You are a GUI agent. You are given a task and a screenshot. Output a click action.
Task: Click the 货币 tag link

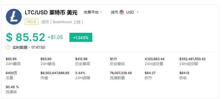[45, 22]
